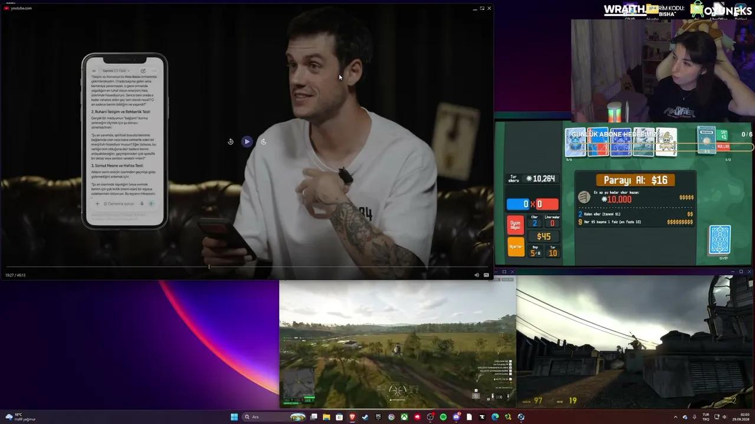755x424 pixels.
Task: Use the consumable card with Kullan
Action: pyautogui.click(x=724, y=147)
